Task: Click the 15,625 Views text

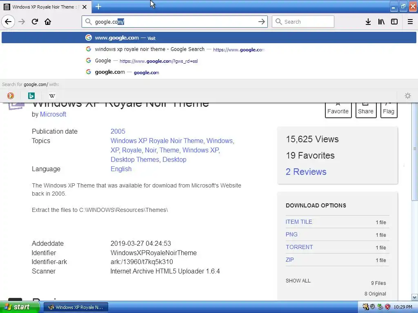Action: pyautogui.click(x=312, y=139)
